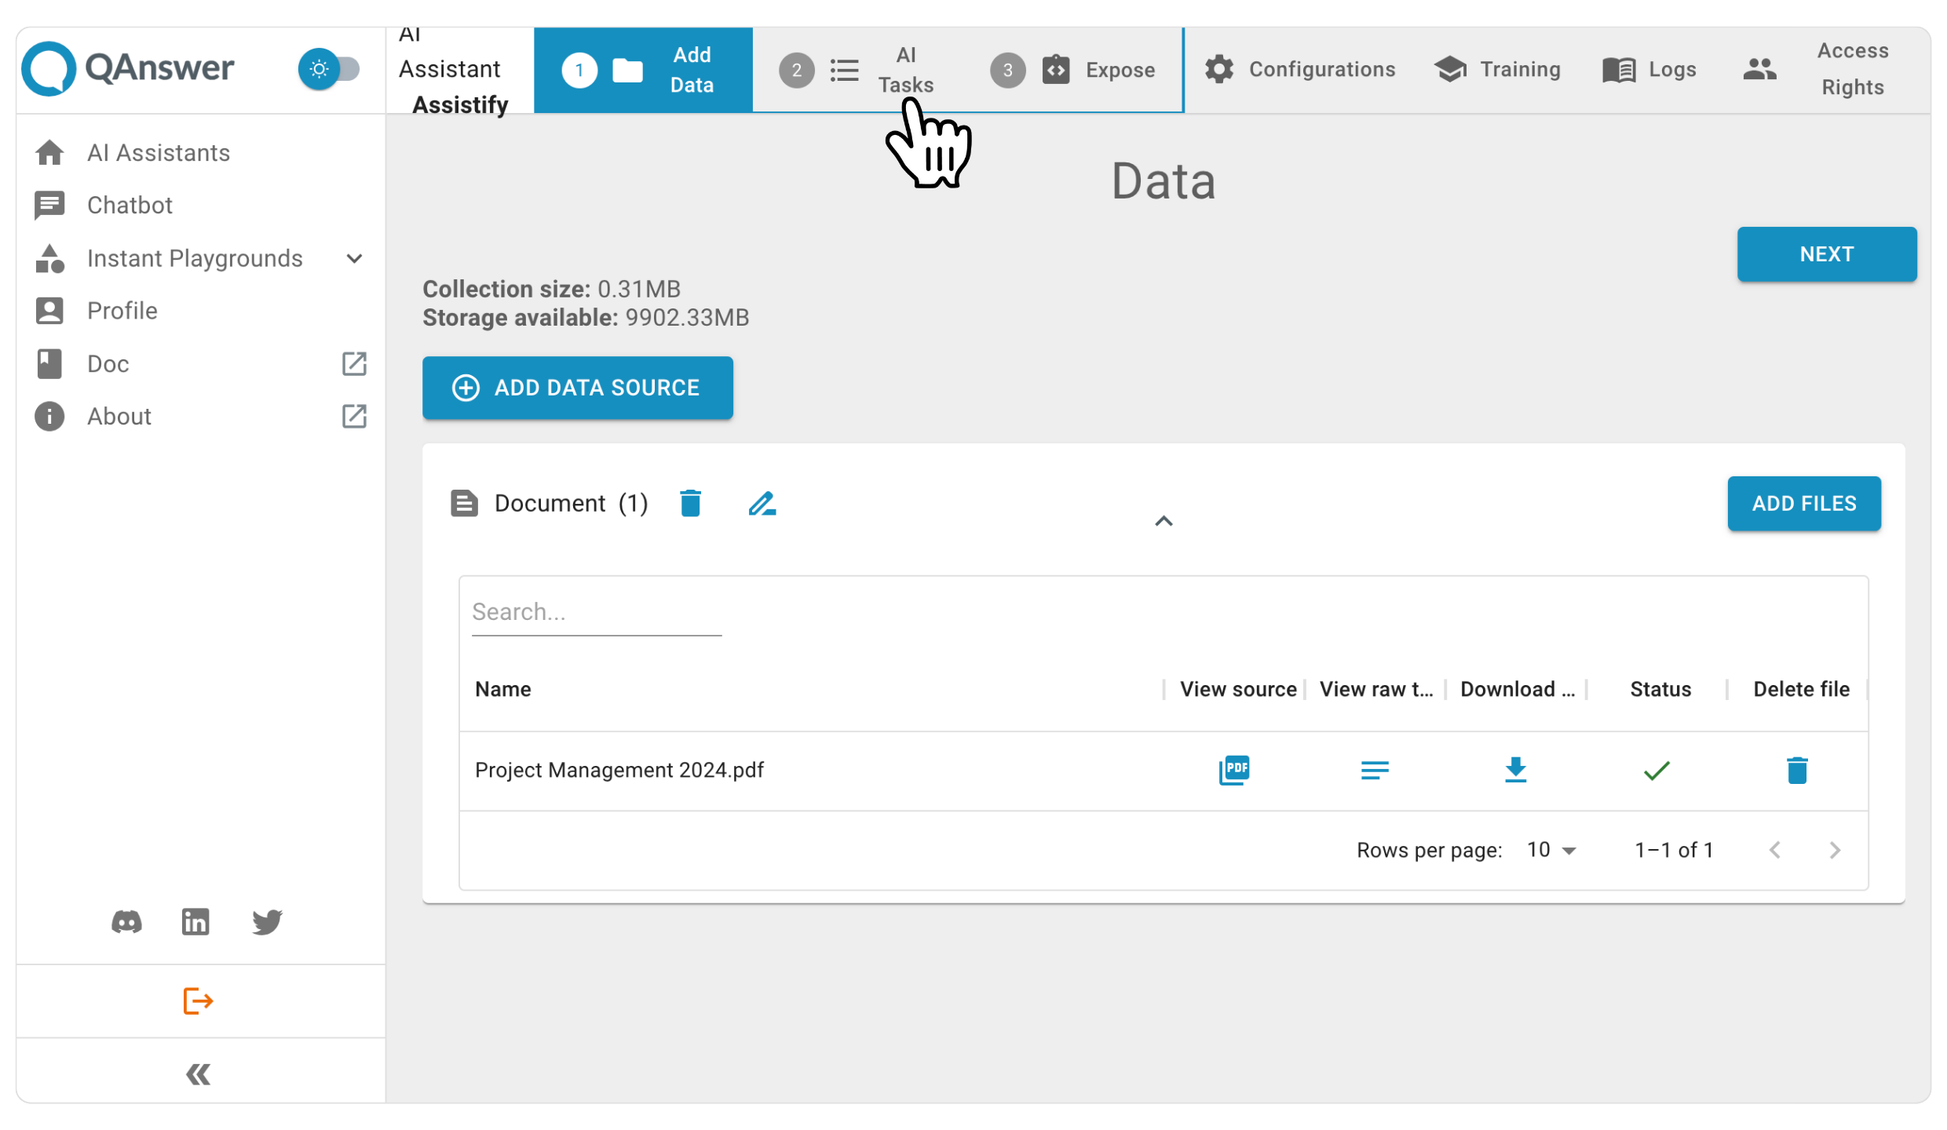The height and width of the screenshot is (1130, 1947).
Task: Open the Access Rights tab
Action: point(1817,69)
